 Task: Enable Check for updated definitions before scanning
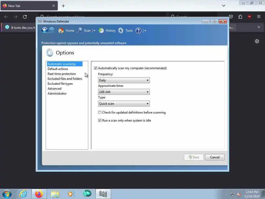[x=100, y=112]
